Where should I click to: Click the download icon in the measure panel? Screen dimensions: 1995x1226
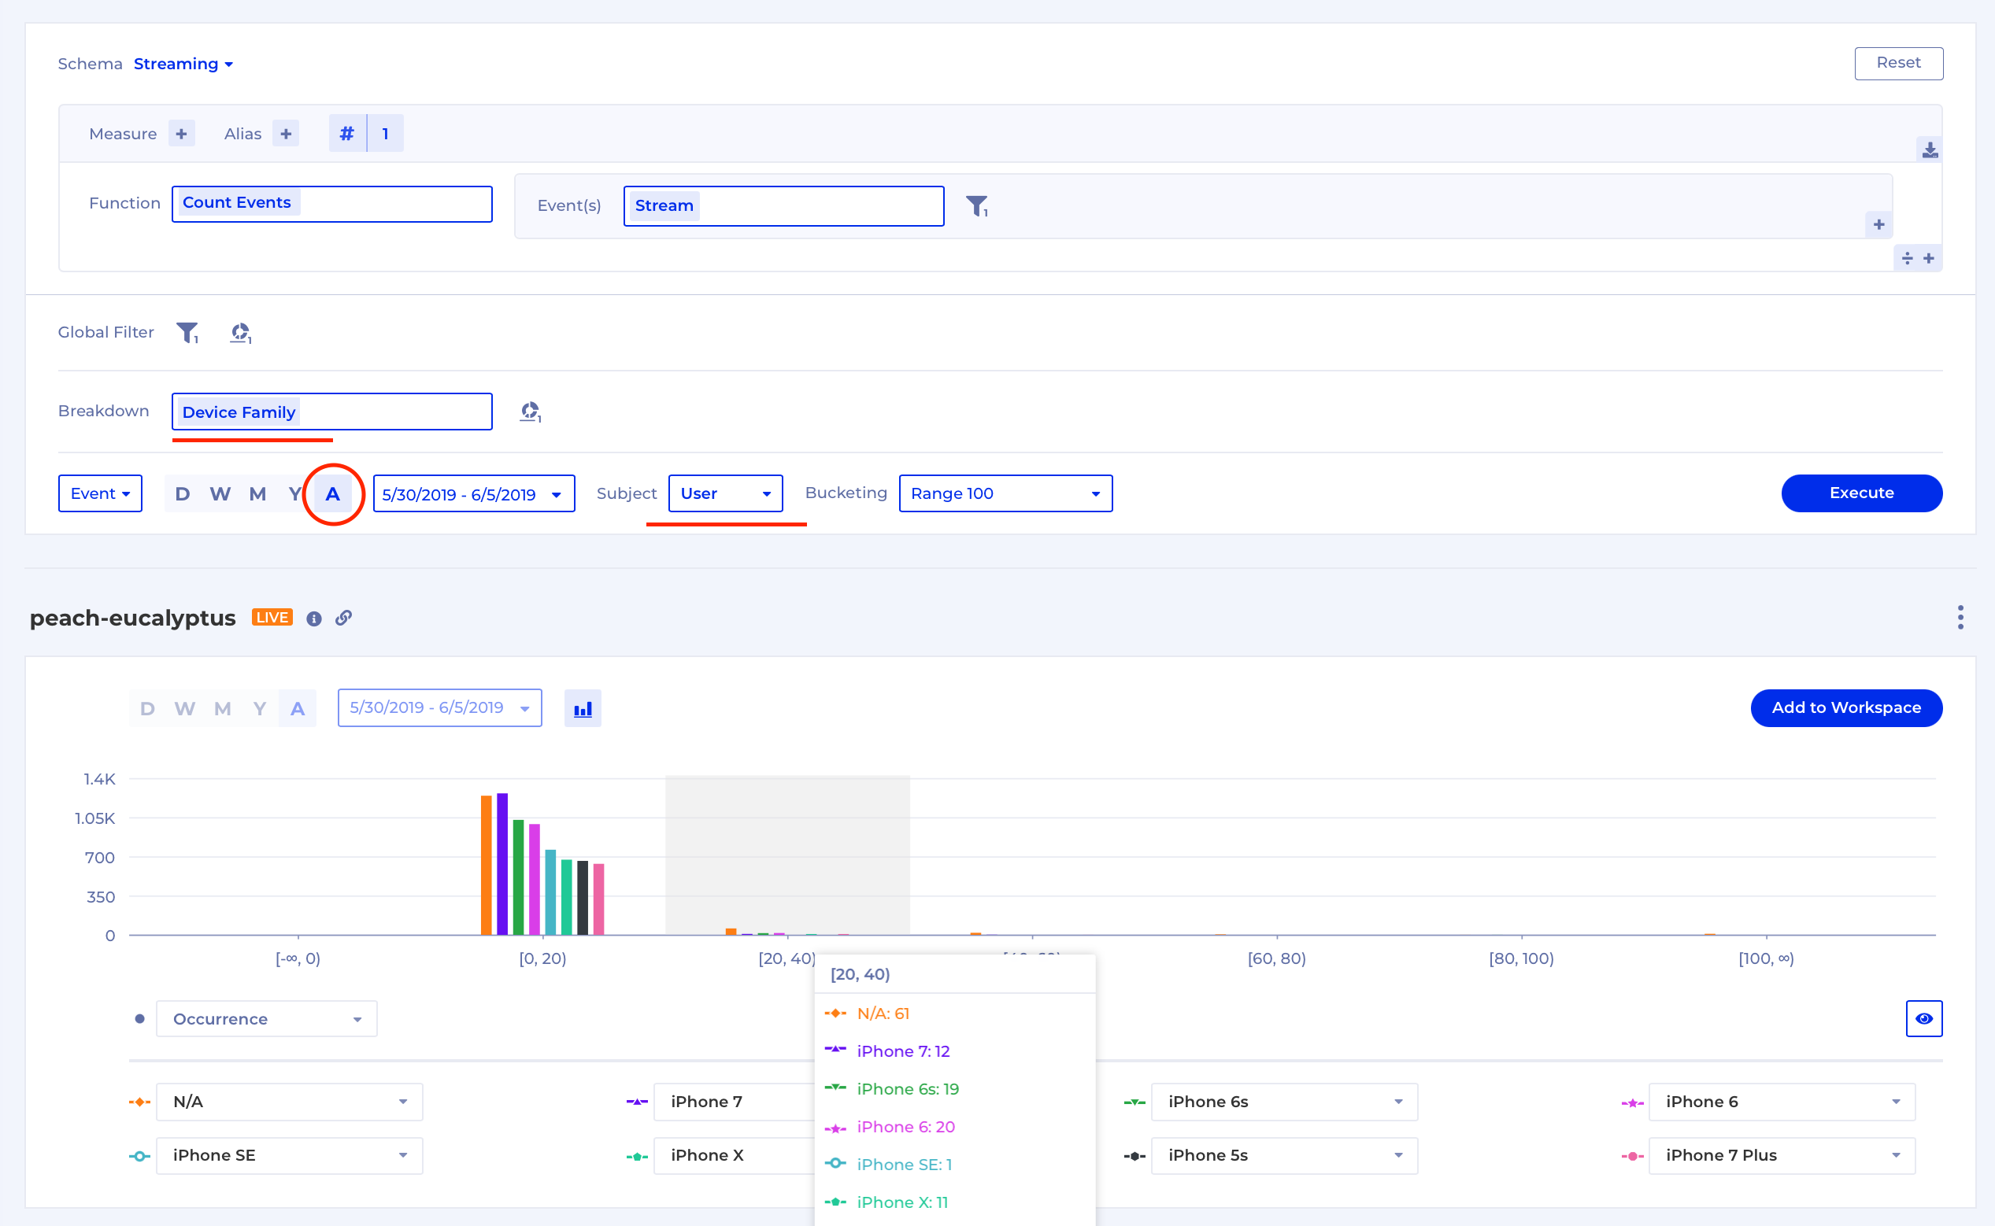1930,150
